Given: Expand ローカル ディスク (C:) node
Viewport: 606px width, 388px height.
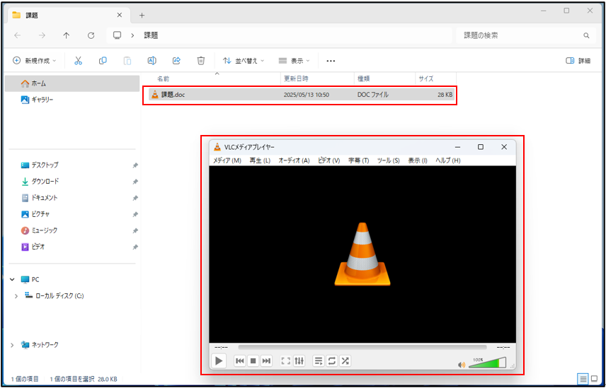Looking at the screenshot, I should pyautogui.click(x=16, y=296).
